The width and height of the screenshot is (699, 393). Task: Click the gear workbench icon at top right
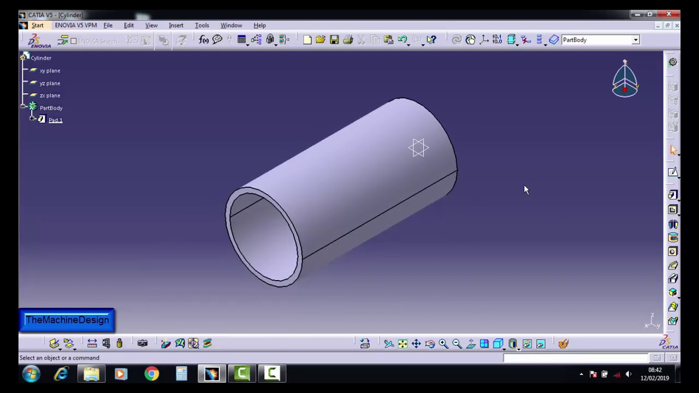[x=673, y=62]
